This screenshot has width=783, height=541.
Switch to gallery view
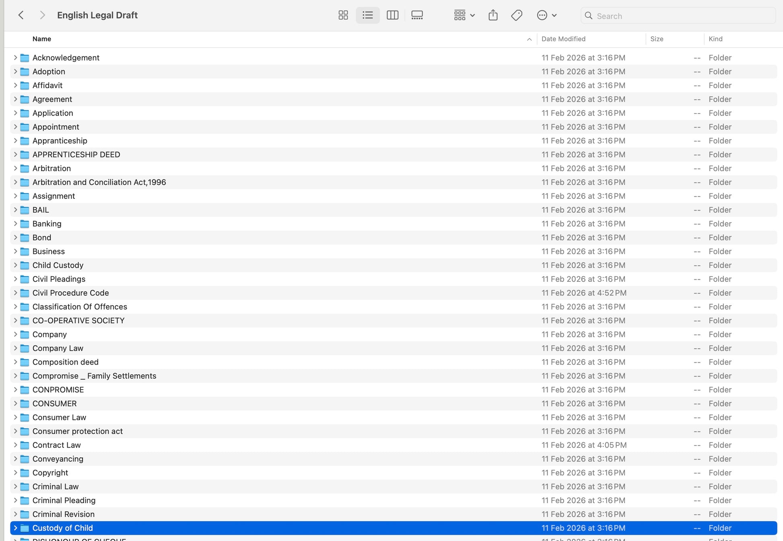point(417,15)
